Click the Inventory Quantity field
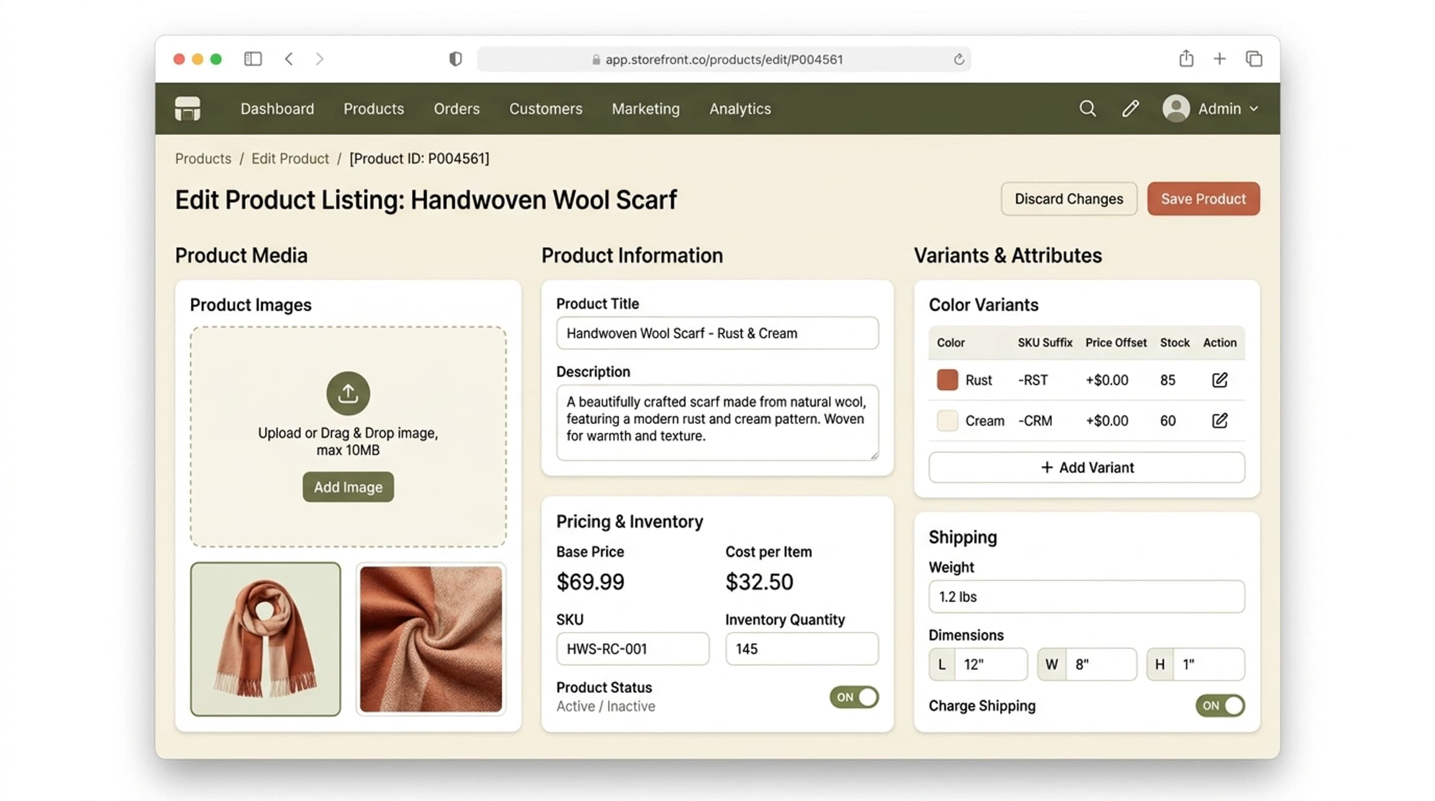The width and height of the screenshot is (1435, 801). tap(802, 649)
